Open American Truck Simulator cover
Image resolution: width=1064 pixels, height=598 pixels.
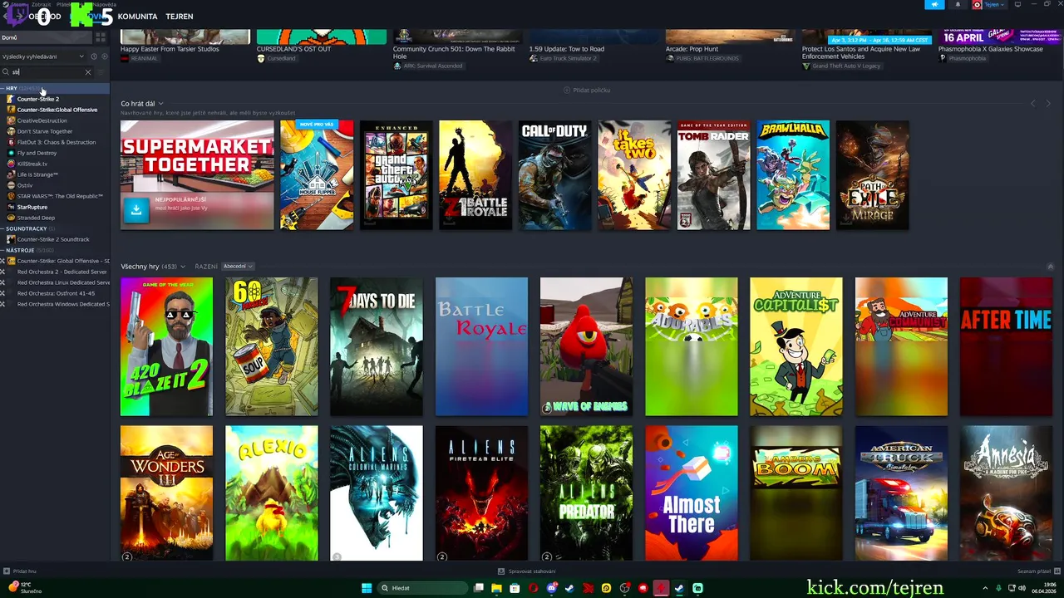click(901, 495)
